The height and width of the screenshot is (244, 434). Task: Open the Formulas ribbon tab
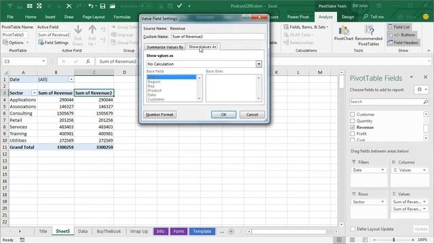tap(122, 17)
